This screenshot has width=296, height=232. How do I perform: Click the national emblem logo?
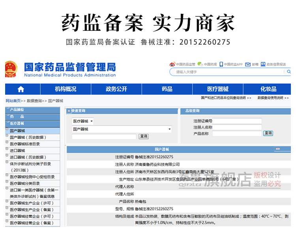tap(11, 69)
